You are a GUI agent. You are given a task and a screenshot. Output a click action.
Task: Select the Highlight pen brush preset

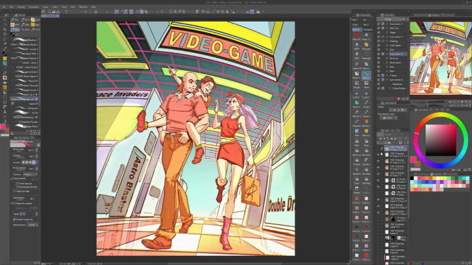click(26, 99)
